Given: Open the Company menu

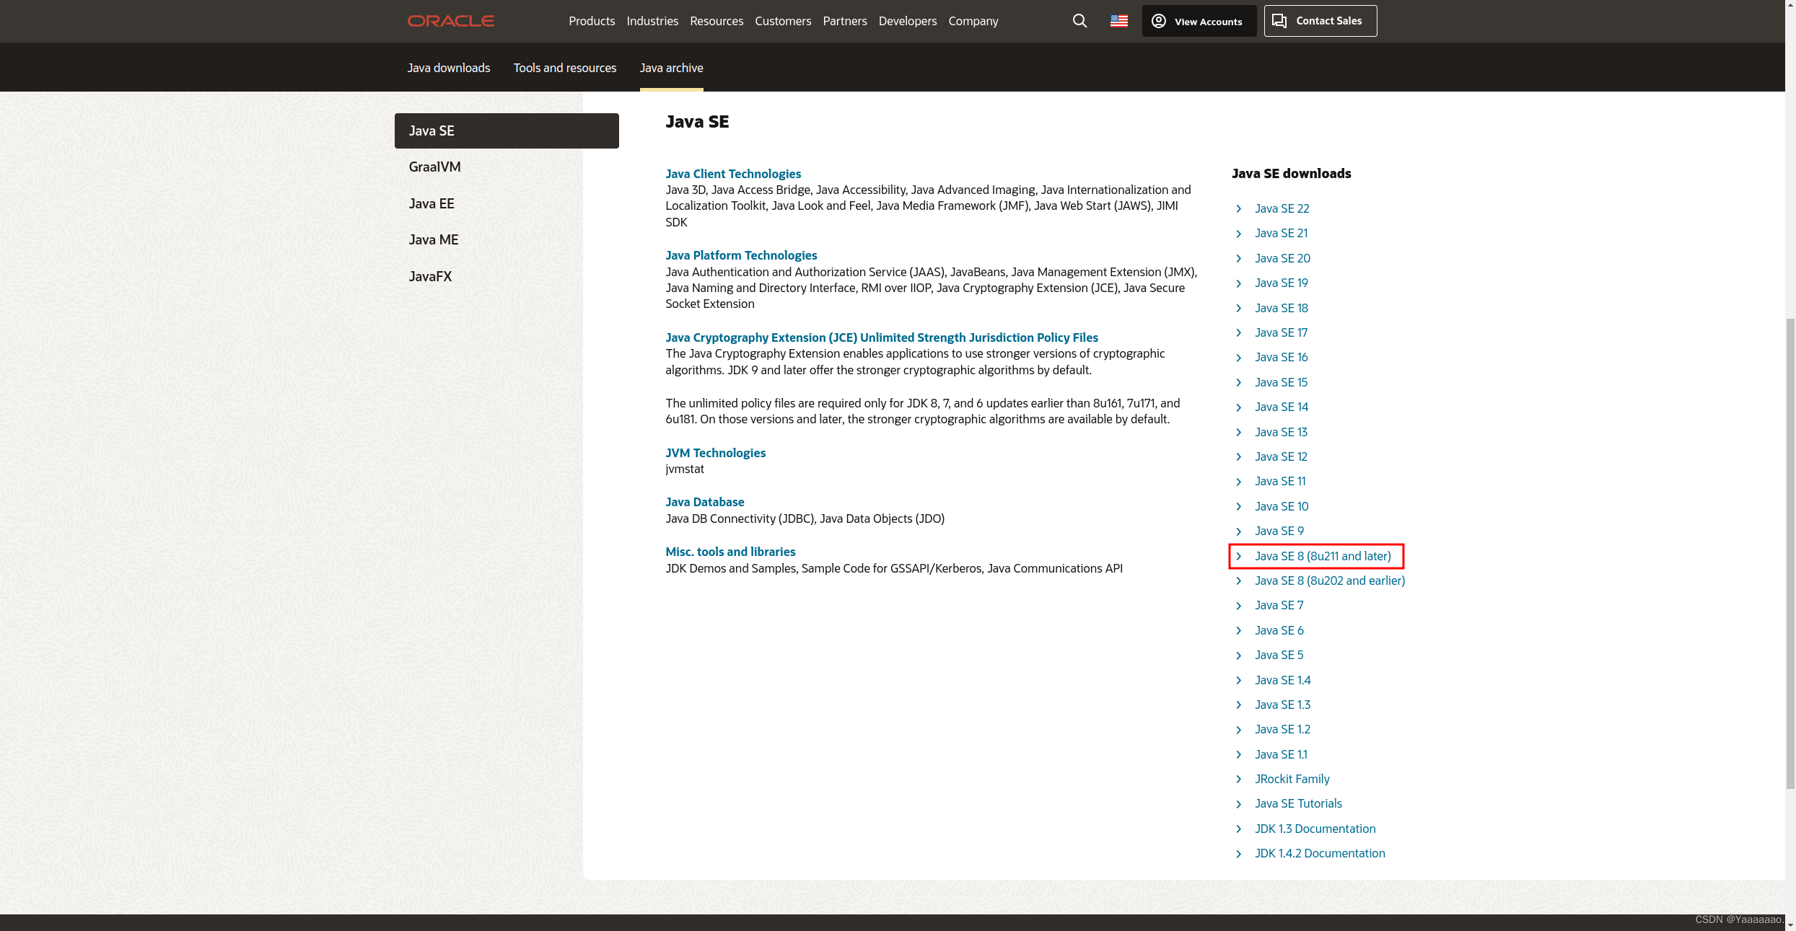Looking at the screenshot, I should coord(973,21).
